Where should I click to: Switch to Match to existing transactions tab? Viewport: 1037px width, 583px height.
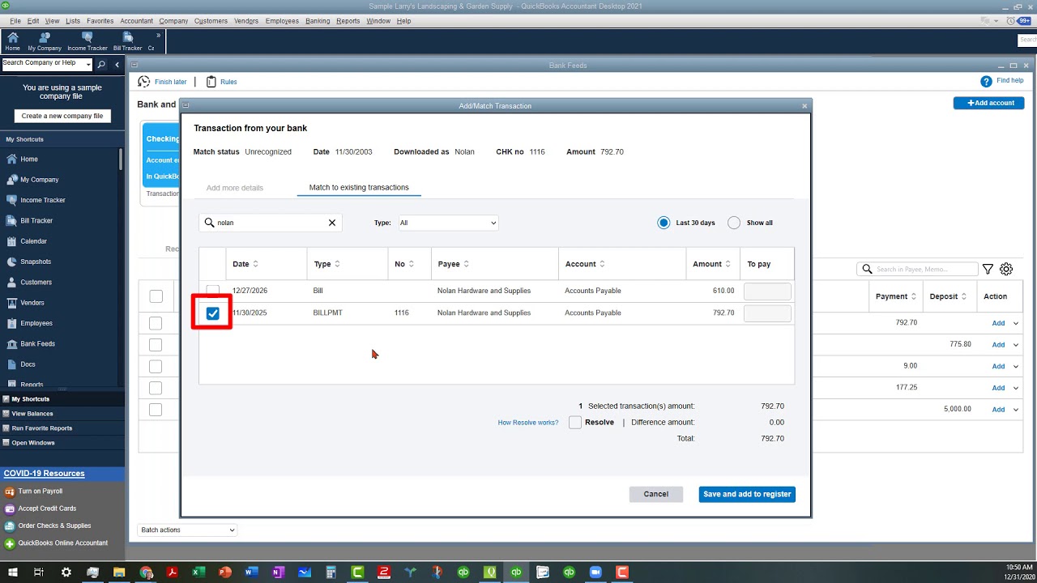tap(359, 188)
